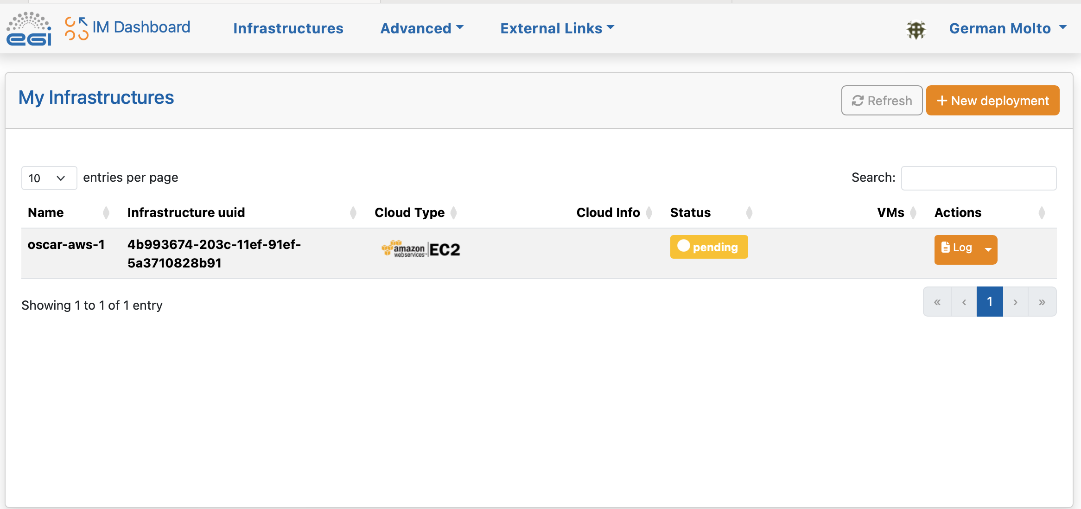This screenshot has height=509, width=1081.
Task: Click the Refresh button
Action: [x=882, y=101]
